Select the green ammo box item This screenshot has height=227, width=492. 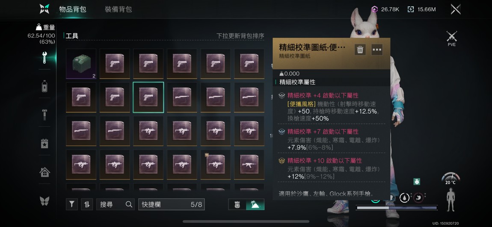[x=81, y=64]
